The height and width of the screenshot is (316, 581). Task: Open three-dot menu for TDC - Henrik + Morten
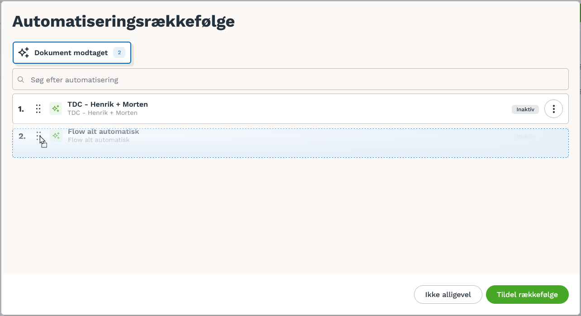point(553,109)
